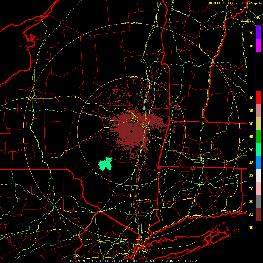
Task: Click the HR legend label
Action: 251,137
